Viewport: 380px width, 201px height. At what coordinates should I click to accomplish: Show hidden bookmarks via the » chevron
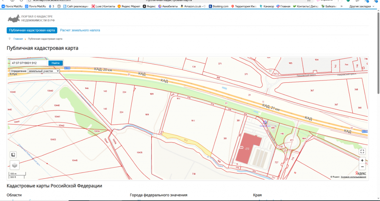(341, 7)
